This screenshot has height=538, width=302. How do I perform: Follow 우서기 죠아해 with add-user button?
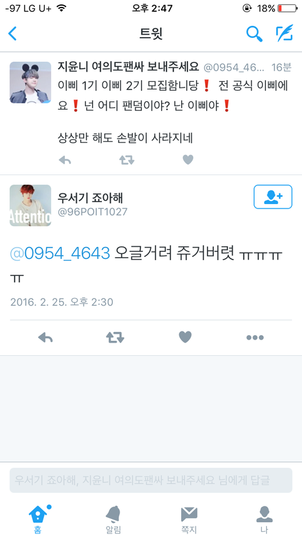(x=273, y=197)
